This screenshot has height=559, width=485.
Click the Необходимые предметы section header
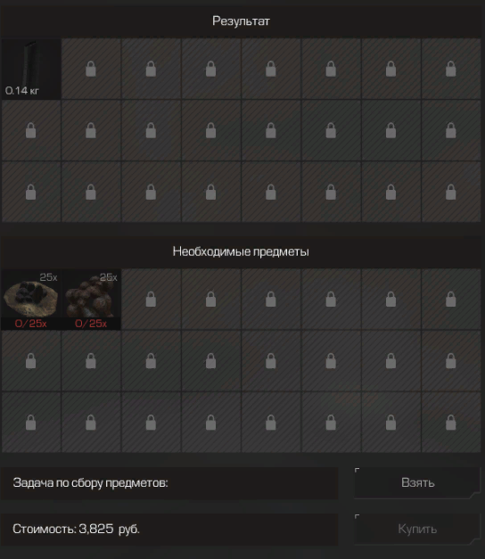pos(241,251)
